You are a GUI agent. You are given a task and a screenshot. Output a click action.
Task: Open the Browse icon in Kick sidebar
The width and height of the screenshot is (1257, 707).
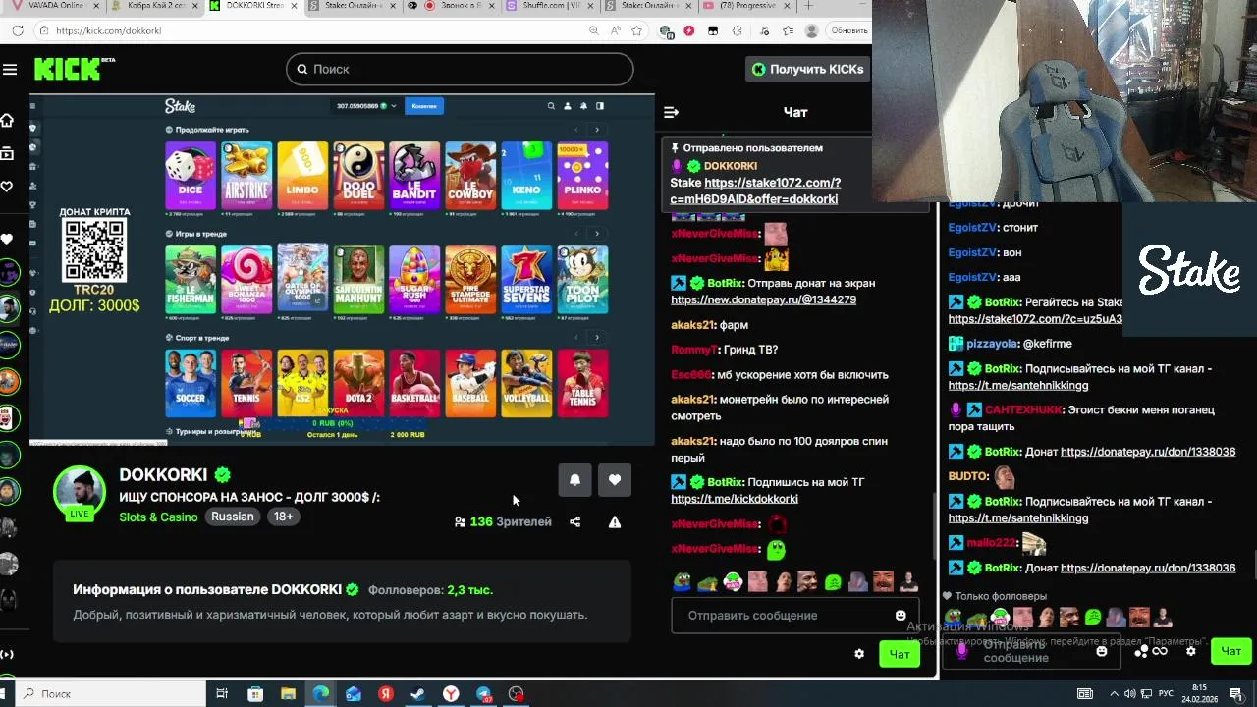pos(7,153)
